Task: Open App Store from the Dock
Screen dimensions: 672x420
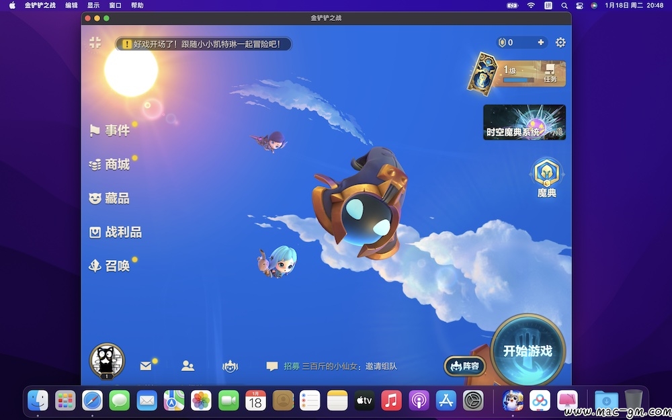Action: (446, 401)
